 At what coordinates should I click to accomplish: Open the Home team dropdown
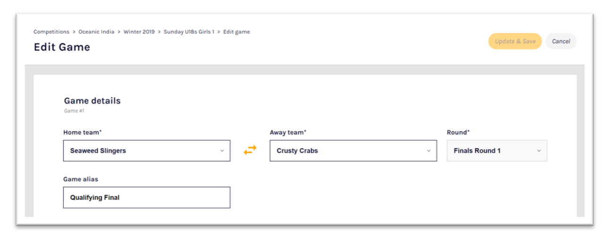point(146,151)
